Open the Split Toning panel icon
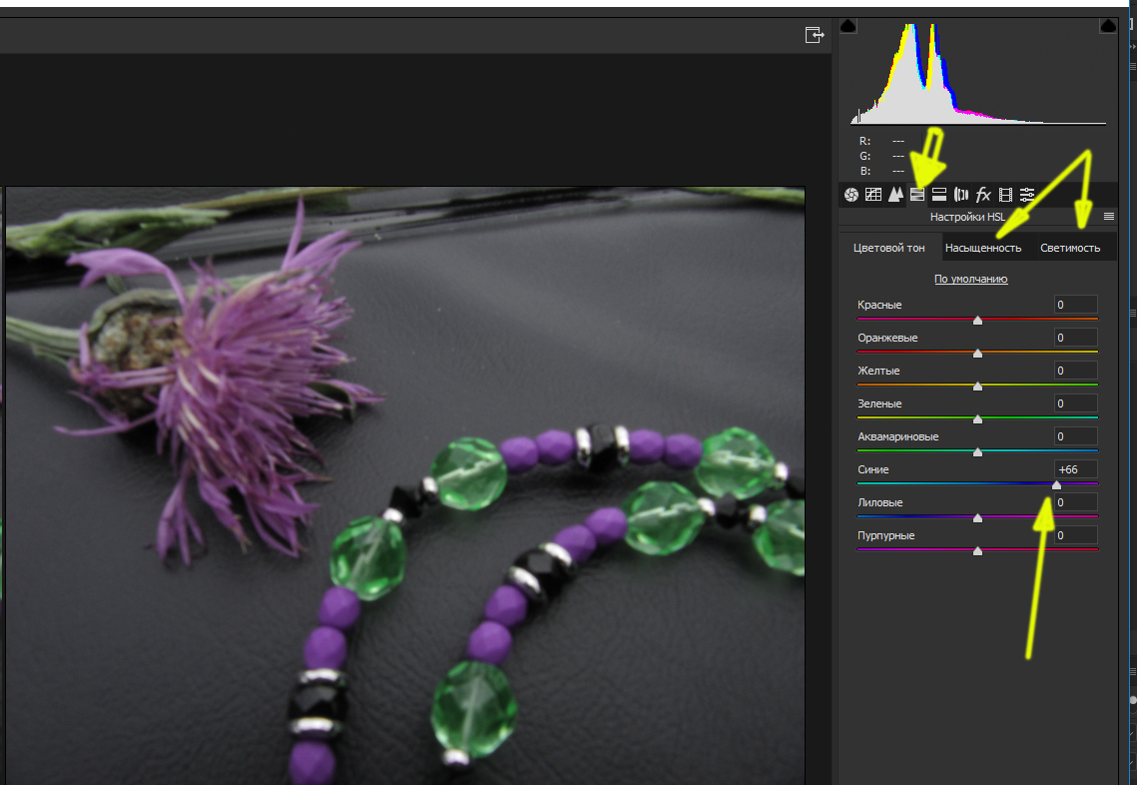 [x=939, y=195]
